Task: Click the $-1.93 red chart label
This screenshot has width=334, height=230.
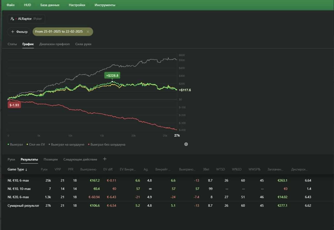Action: click(14, 105)
